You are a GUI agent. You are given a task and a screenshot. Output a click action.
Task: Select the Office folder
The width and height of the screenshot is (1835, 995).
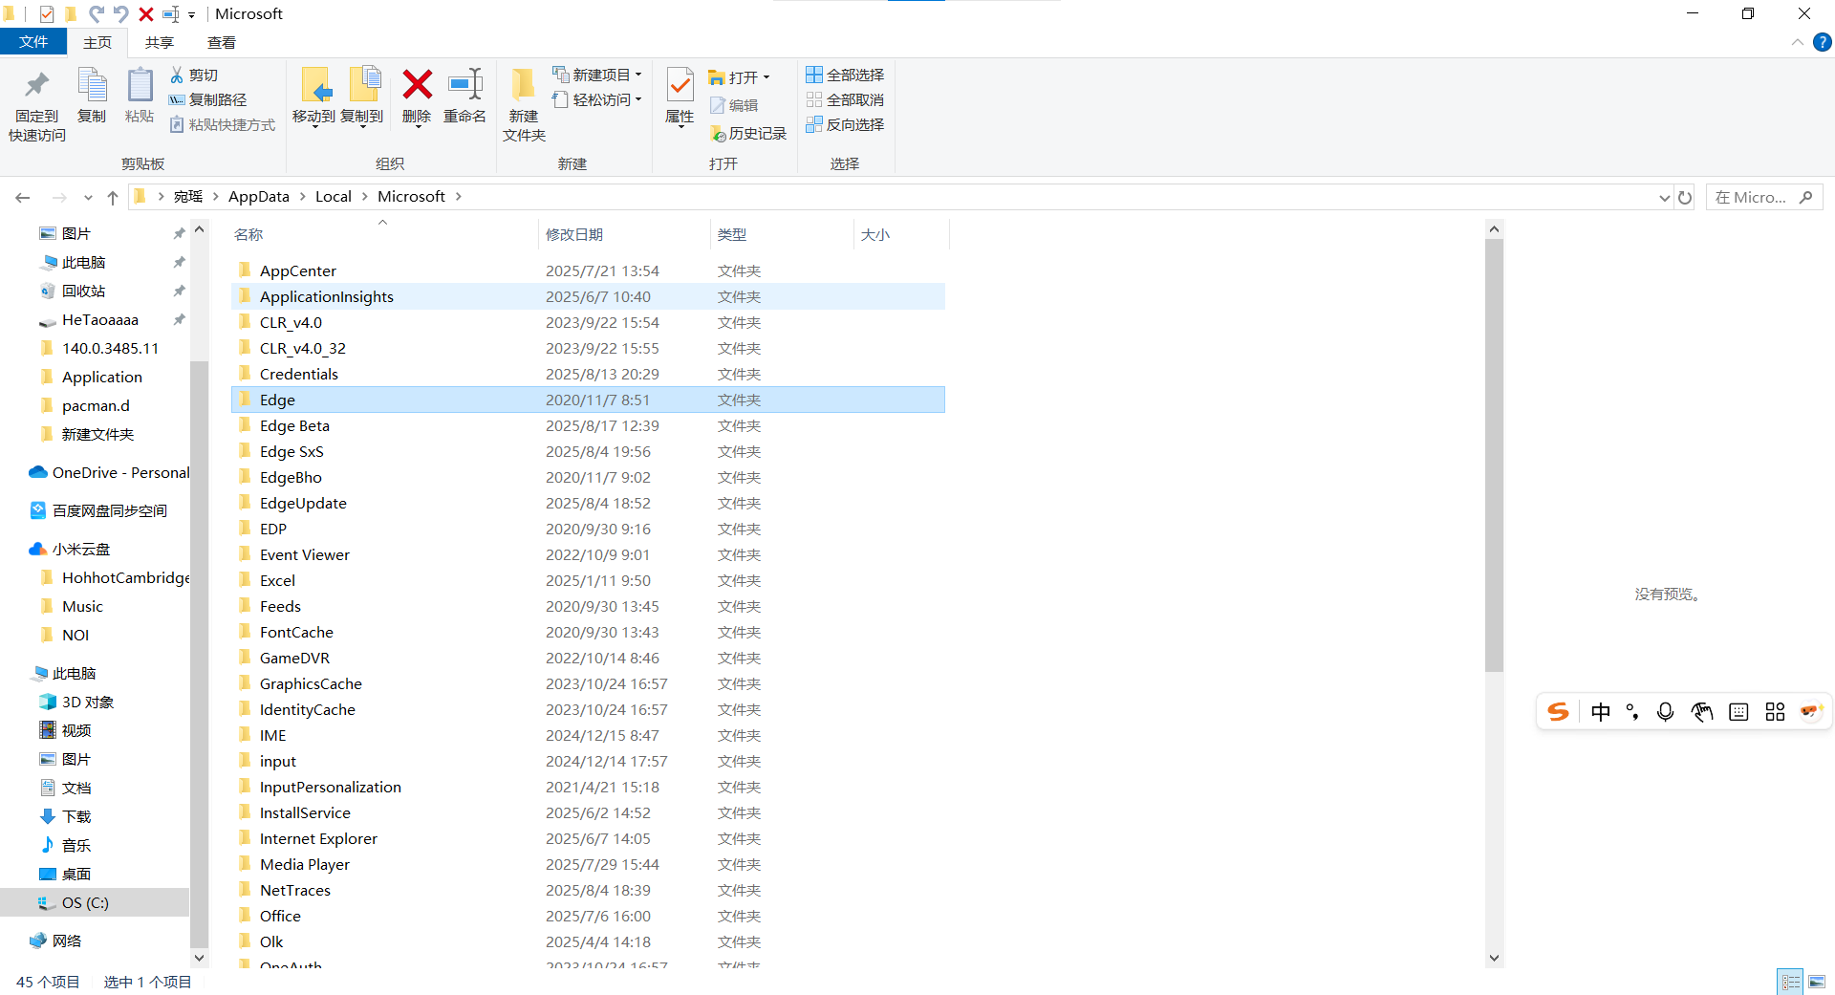coord(588,916)
